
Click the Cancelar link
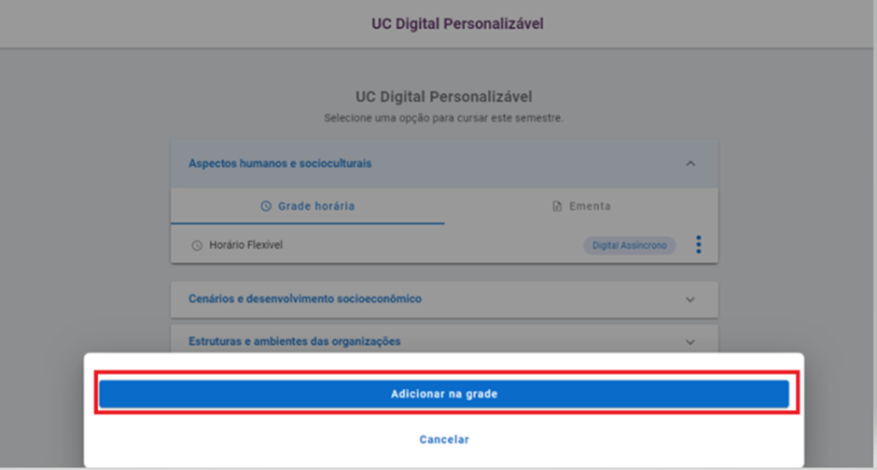coord(444,439)
